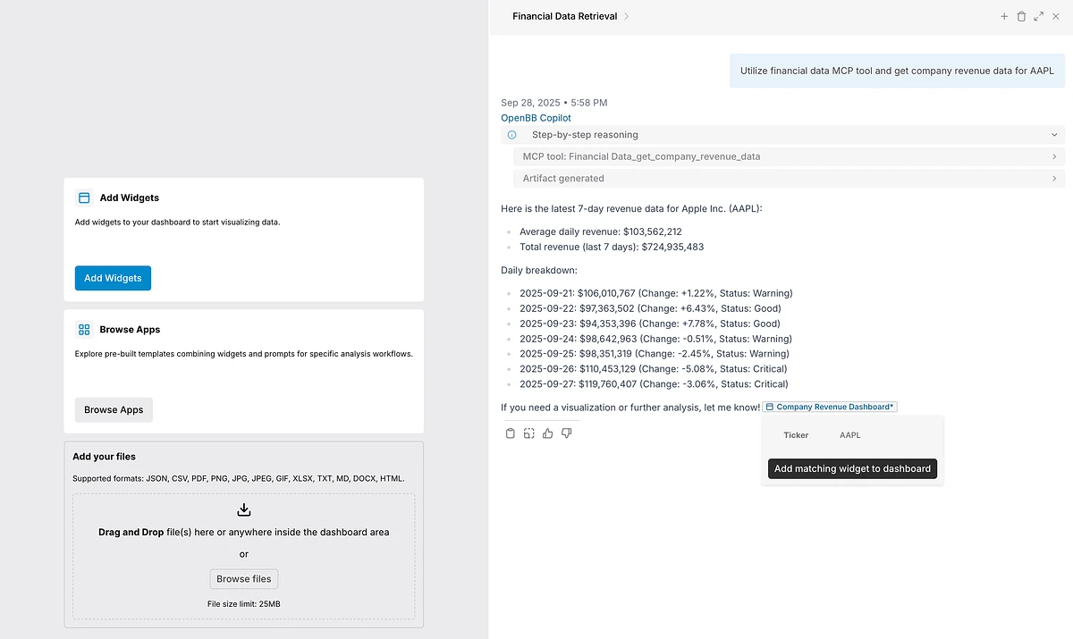The height and width of the screenshot is (639, 1073).
Task: Give thumbs up to the response
Action: (547, 433)
